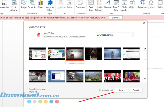
Task: Click the search magnifier icon
Action: (x=131, y=35)
